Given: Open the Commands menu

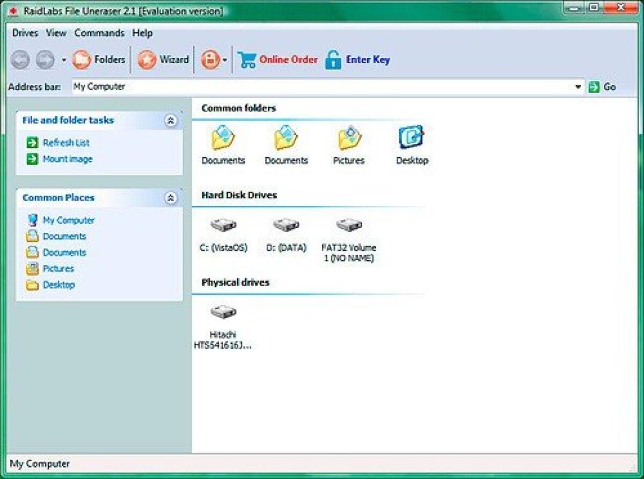Looking at the screenshot, I should coord(100,33).
